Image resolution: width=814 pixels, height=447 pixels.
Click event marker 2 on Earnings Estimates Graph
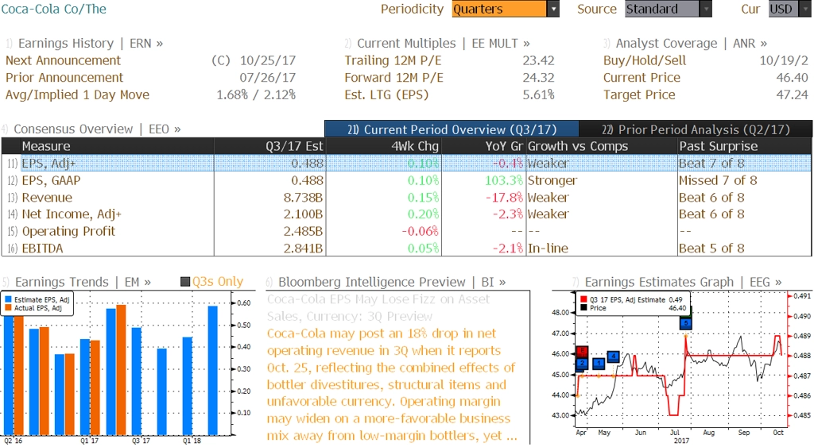coord(582,364)
